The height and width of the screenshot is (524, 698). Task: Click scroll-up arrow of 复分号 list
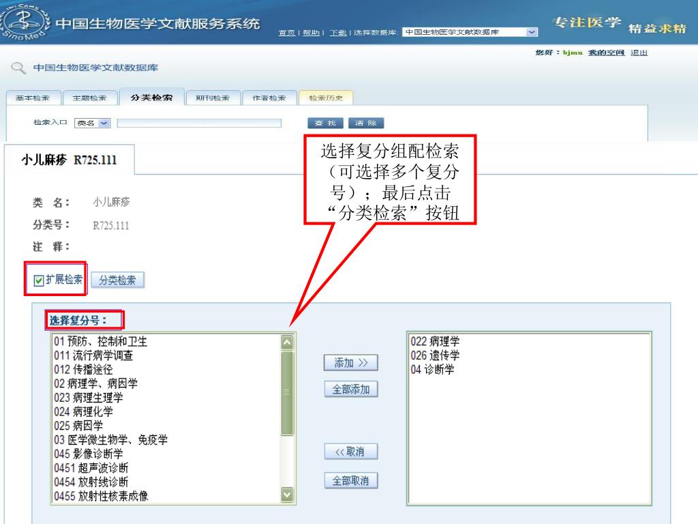287,343
